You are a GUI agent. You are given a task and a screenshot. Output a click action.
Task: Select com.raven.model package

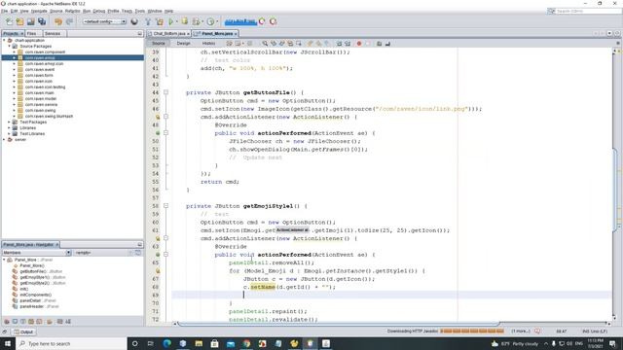[x=41, y=99]
